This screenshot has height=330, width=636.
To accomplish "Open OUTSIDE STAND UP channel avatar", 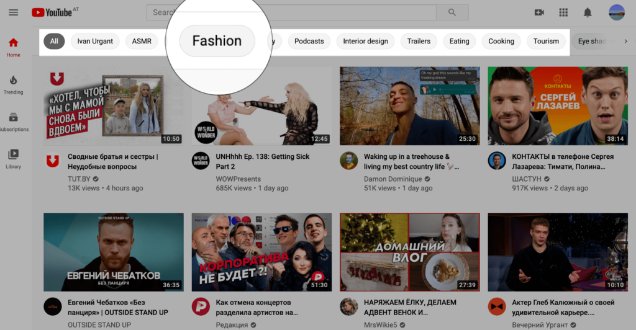I will coord(53,307).
